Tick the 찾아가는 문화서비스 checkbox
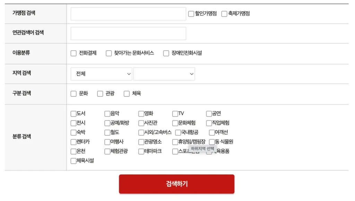The image size is (355, 201). point(109,53)
